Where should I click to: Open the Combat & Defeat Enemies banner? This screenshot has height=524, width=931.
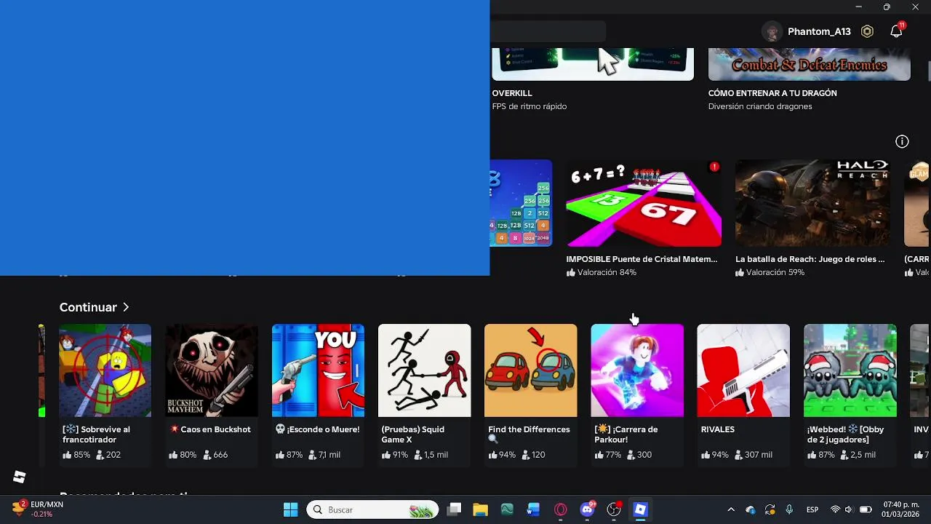pyautogui.click(x=810, y=64)
